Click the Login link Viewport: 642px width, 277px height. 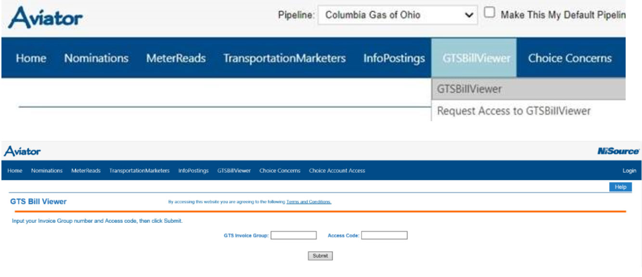pos(629,171)
